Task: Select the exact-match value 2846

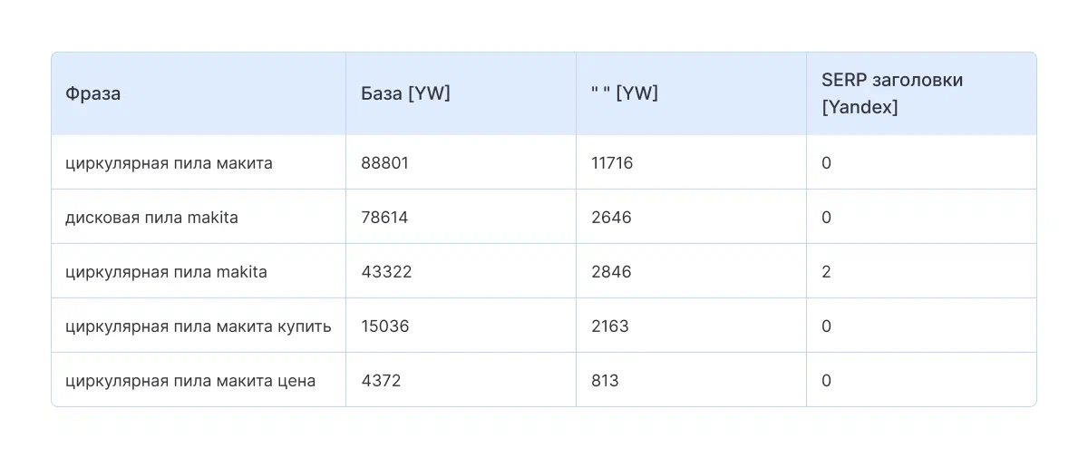Action: click(611, 272)
